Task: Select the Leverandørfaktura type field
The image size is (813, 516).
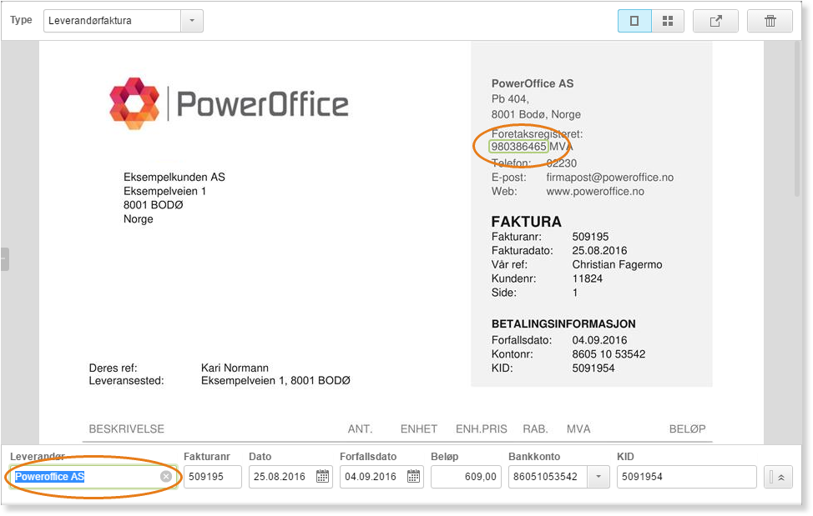Action: pyautogui.click(x=113, y=21)
